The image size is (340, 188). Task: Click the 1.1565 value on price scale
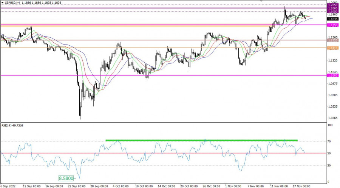coord(332,37)
